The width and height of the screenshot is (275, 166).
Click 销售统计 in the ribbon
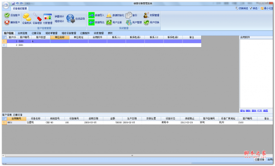pos(59,17)
